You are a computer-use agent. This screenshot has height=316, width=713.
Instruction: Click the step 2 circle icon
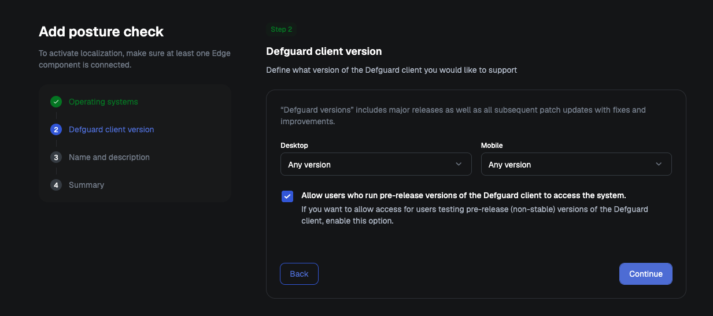pos(56,129)
